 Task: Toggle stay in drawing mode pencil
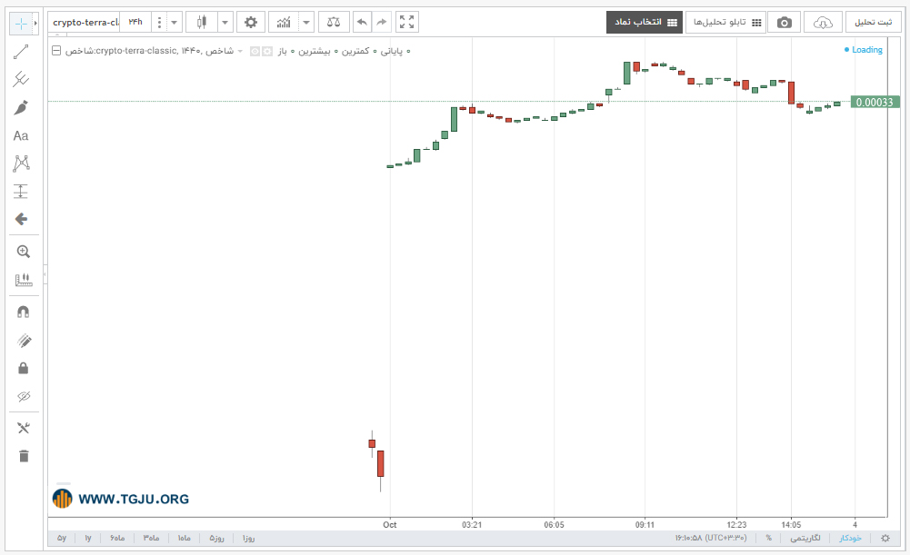tap(24, 341)
